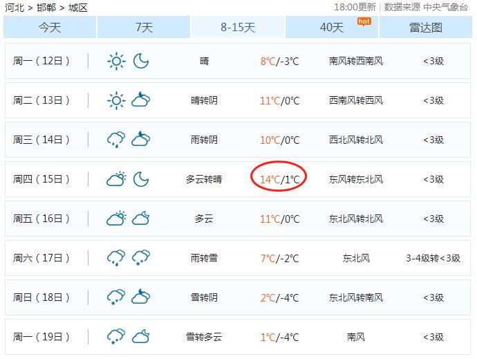This screenshot has width=477, height=359.
Task: Click the temperature 8℃/-3℃
Action: (280, 62)
